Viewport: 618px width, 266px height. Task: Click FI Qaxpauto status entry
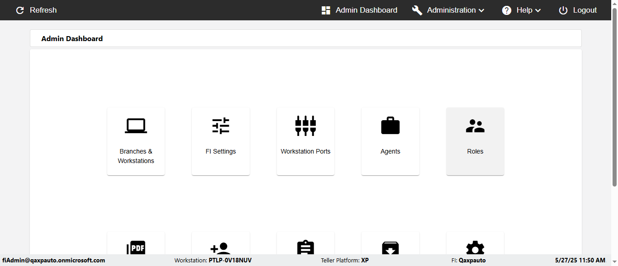coord(468,260)
